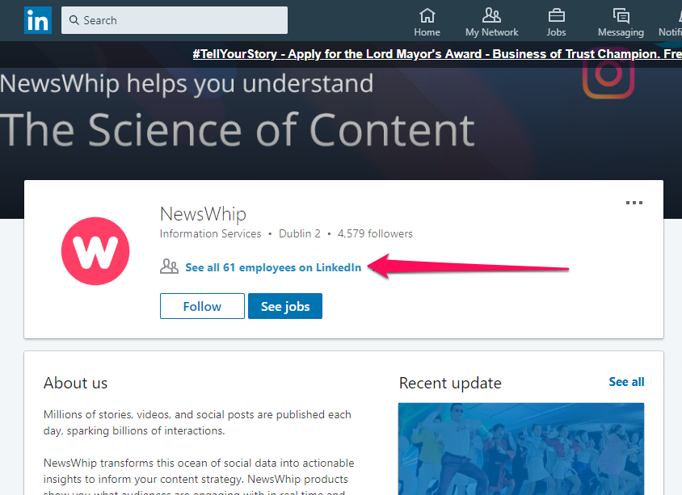Open the Messaging chat icon
The width and height of the screenshot is (682, 495).
pyautogui.click(x=621, y=15)
